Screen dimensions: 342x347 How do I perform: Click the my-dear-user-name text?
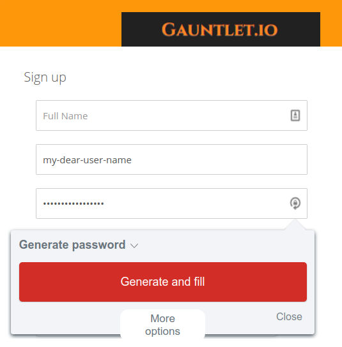pyautogui.click(x=87, y=160)
